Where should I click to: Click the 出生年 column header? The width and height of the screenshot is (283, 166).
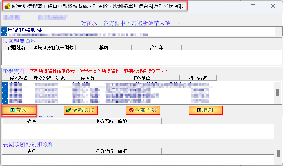(157, 47)
